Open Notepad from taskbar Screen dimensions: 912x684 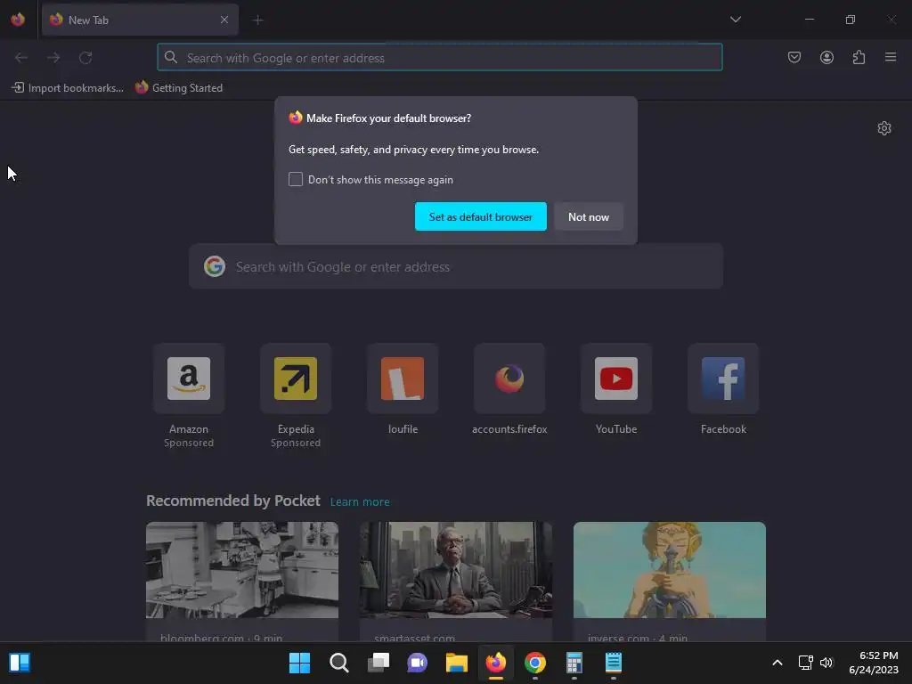coord(613,663)
